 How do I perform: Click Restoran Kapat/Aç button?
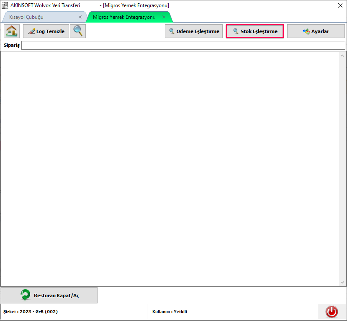[49, 295]
